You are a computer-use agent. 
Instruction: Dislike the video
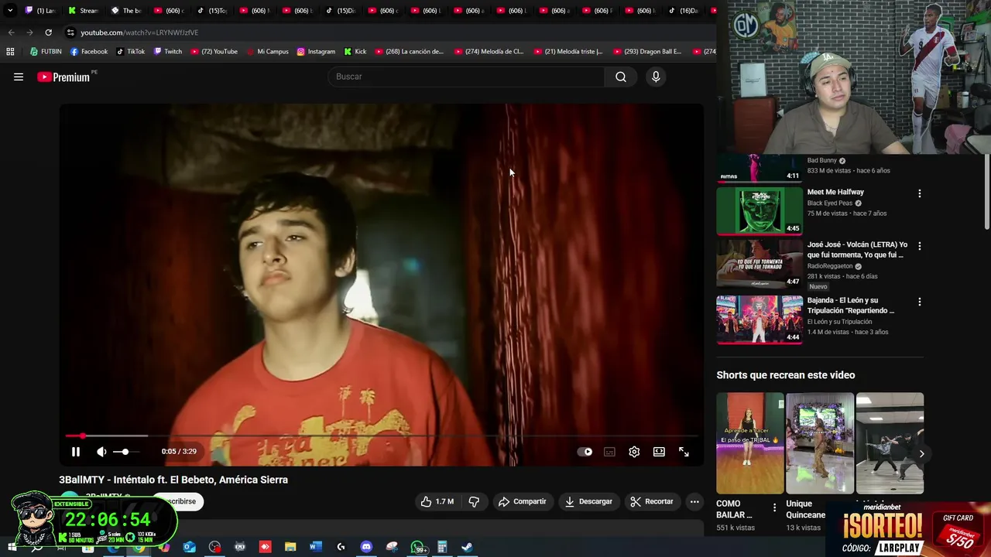click(x=474, y=501)
